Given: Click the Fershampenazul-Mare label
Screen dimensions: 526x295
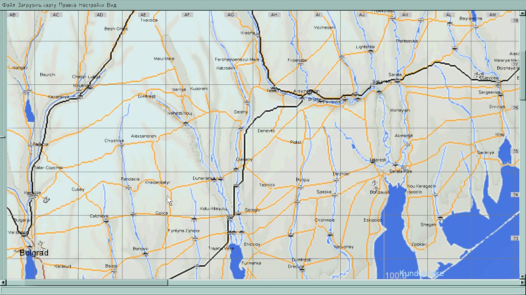Looking at the screenshot, I should [237, 59].
